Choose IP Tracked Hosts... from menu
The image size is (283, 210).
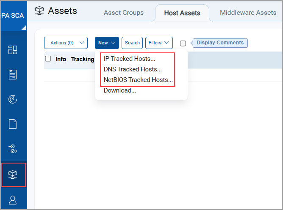[x=129, y=59]
